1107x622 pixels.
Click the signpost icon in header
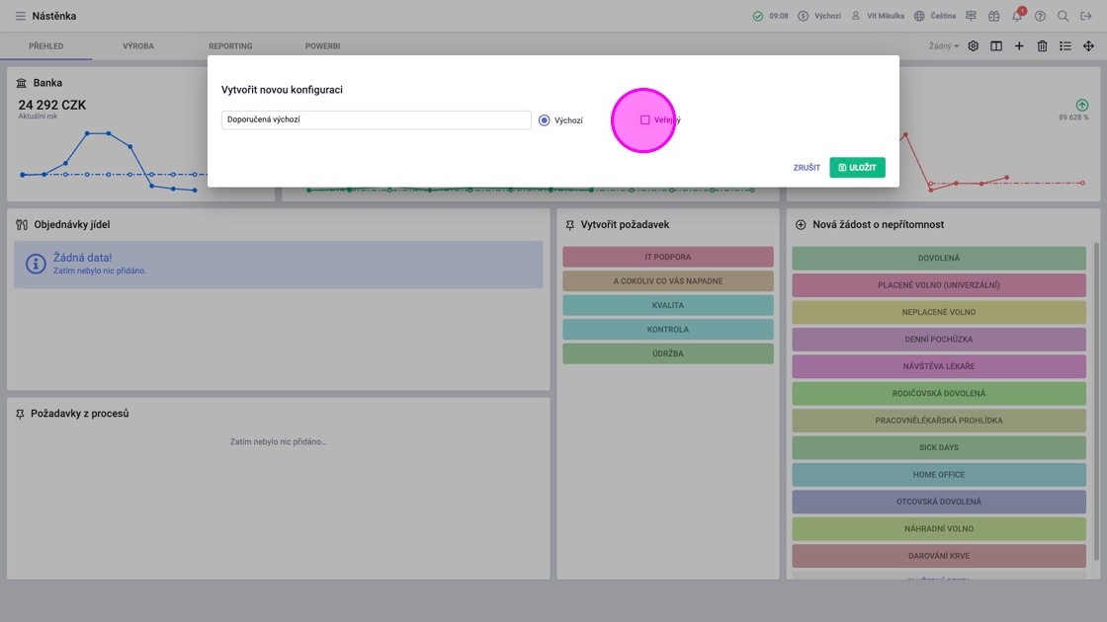[x=971, y=16]
